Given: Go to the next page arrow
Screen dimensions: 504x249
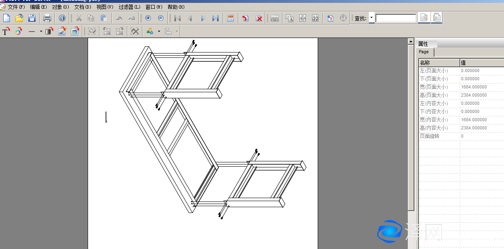Looking at the screenshot, I should [203, 18].
